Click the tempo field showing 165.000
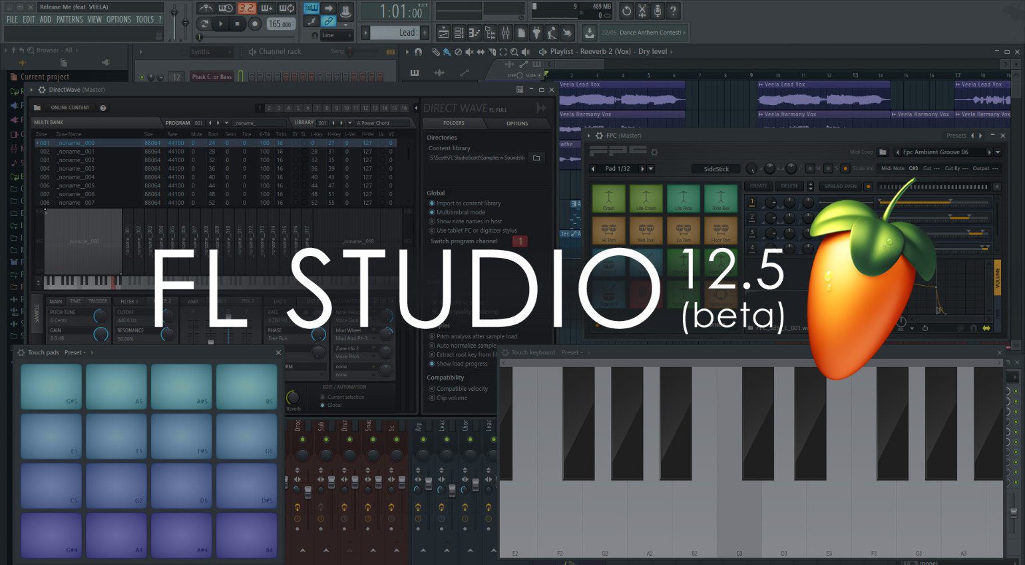The height and width of the screenshot is (565, 1025). [280, 24]
